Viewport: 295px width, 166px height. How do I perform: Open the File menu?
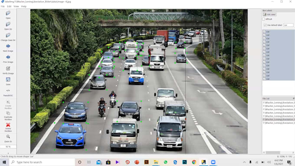click(x=3, y=7)
